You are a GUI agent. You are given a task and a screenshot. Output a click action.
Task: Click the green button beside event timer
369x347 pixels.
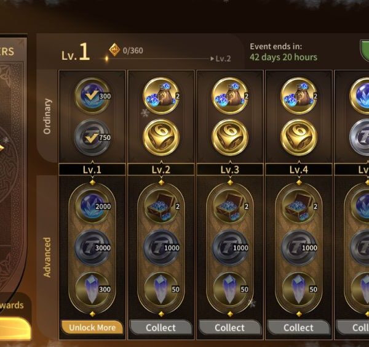tap(365, 51)
